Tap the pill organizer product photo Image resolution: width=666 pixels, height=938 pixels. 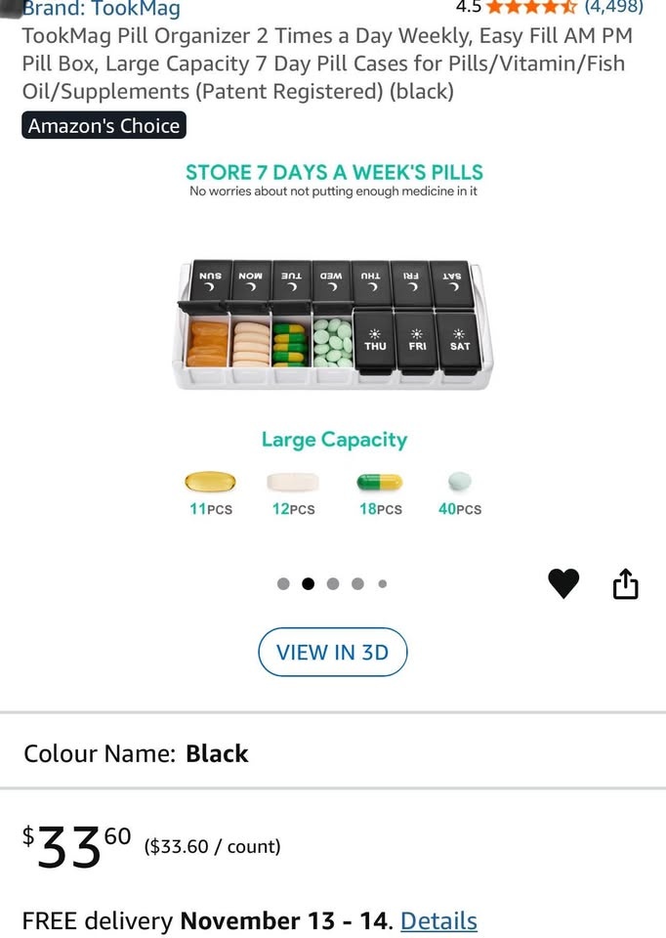coord(334,325)
